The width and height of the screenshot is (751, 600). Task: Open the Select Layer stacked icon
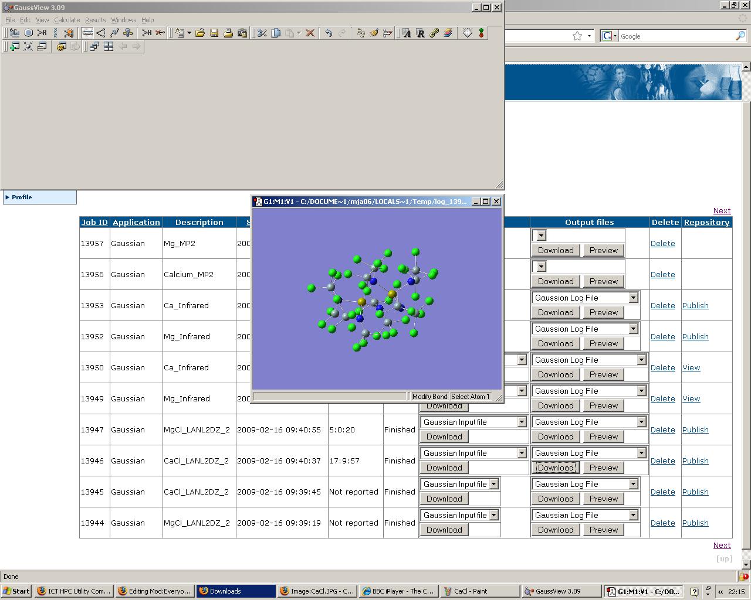click(x=448, y=33)
